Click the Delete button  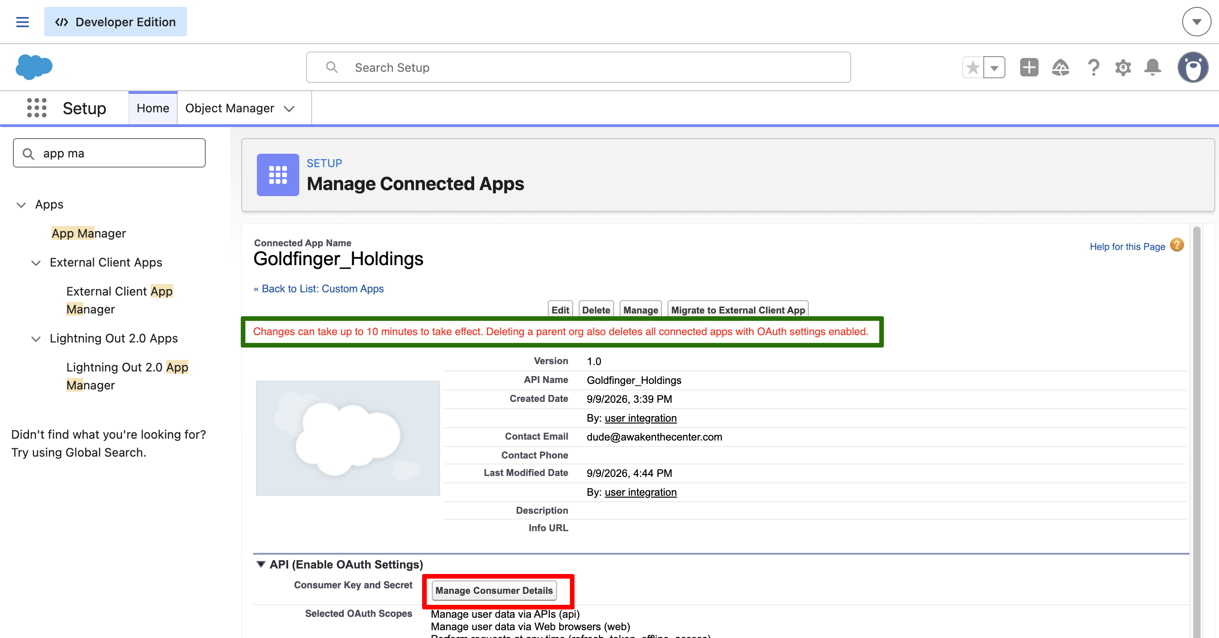(596, 309)
